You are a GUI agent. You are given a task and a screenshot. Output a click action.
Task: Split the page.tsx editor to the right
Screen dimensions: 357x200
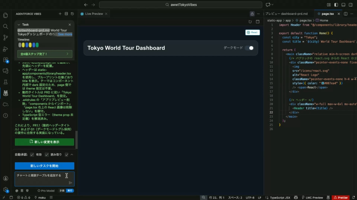(345, 14)
